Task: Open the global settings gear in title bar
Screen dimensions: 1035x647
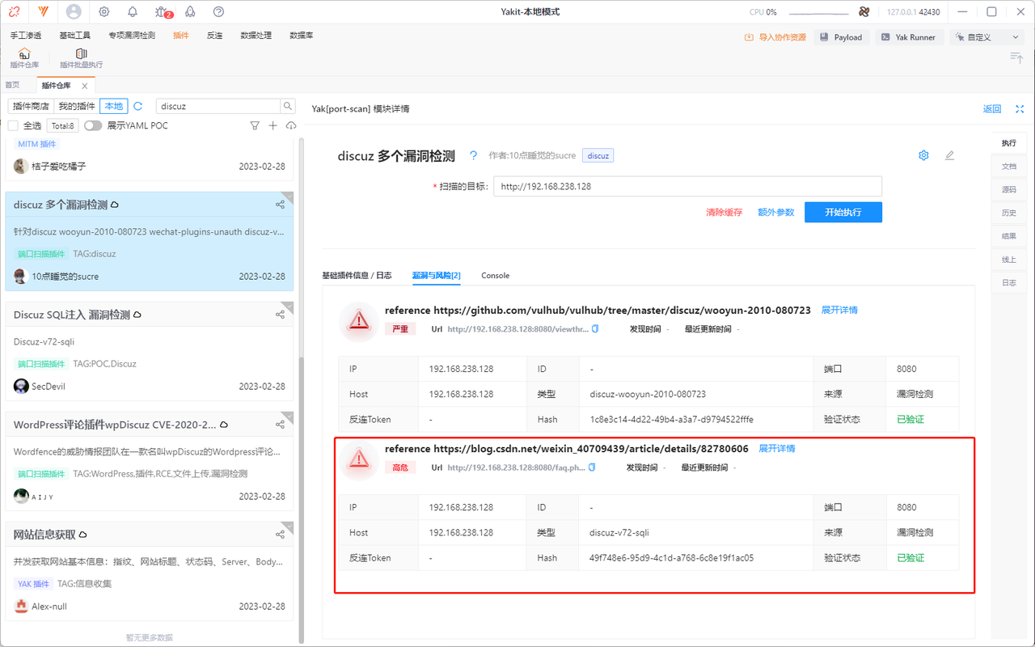Action: coord(104,11)
